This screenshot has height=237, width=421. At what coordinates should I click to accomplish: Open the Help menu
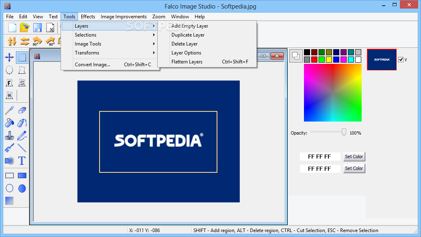click(x=200, y=17)
